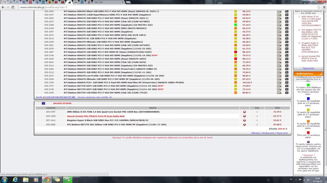Image resolution: width=327 pixels, height=183 pixels.
Task: Click product code 005-2493
Action: click(49, 11)
